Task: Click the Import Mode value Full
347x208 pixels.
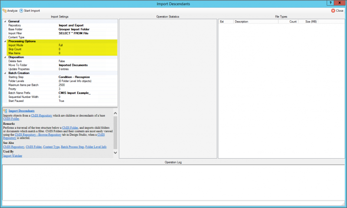Action: click(61, 45)
